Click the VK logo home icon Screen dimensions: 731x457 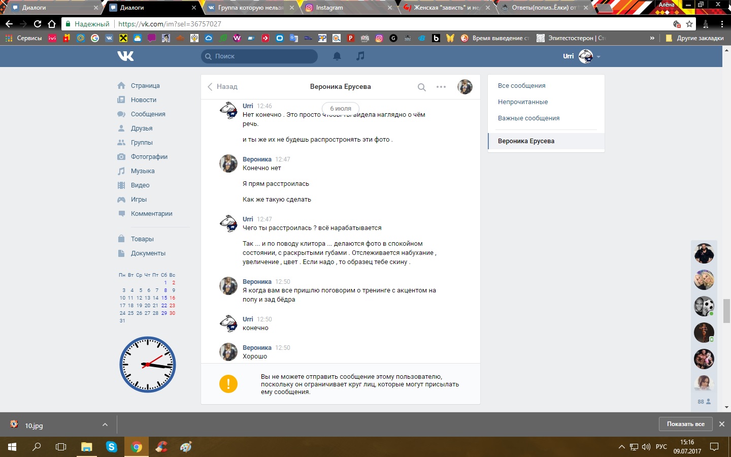[x=125, y=56]
